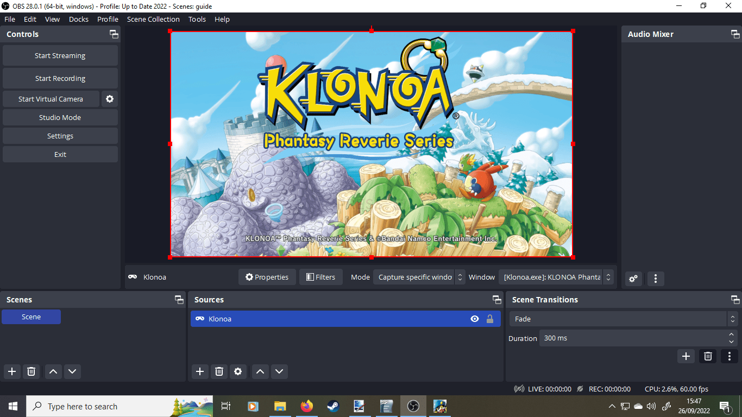Viewport: 742px width, 417px height.
Task: Open source properties gear in Sources dock
Action: [238, 371]
